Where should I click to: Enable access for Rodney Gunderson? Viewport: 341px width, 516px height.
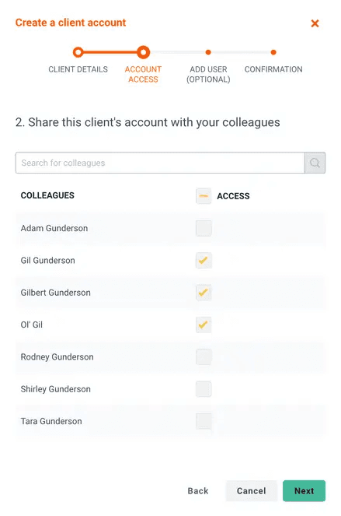(204, 357)
